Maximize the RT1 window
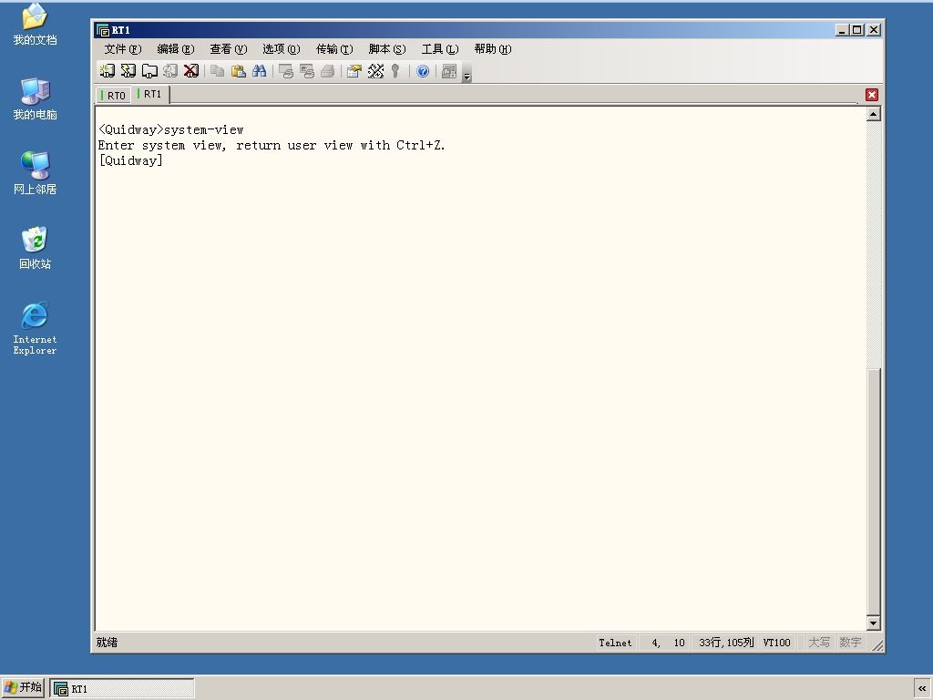Screen dimensions: 933x700 point(856,30)
